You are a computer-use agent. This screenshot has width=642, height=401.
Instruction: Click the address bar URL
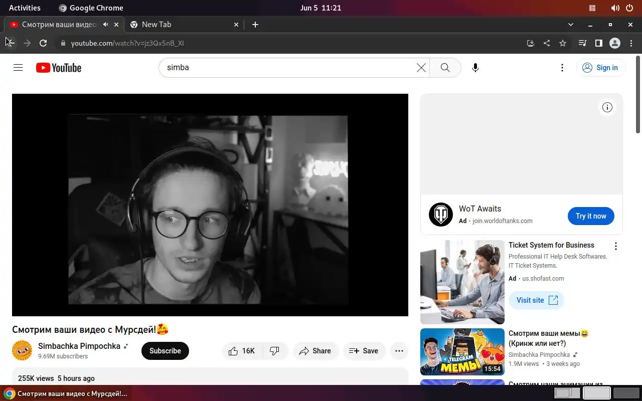tap(127, 43)
